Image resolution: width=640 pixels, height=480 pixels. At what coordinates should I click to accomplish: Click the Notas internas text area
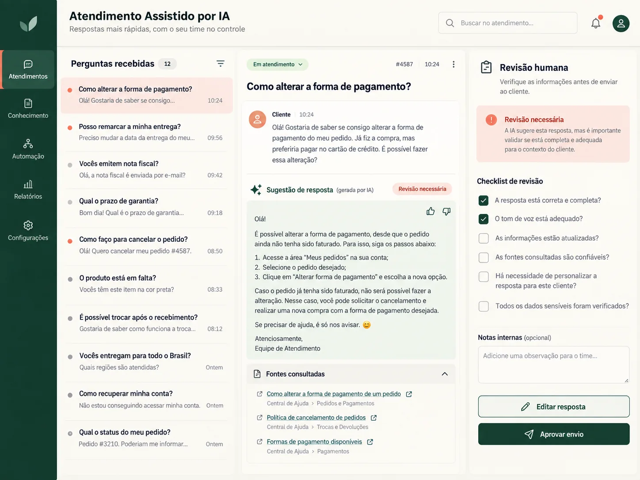coord(553,365)
